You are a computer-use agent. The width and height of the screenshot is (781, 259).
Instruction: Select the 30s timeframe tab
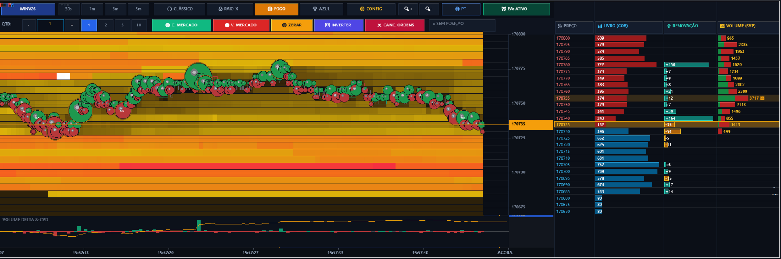[69, 9]
